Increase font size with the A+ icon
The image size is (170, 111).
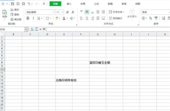coord(67,12)
